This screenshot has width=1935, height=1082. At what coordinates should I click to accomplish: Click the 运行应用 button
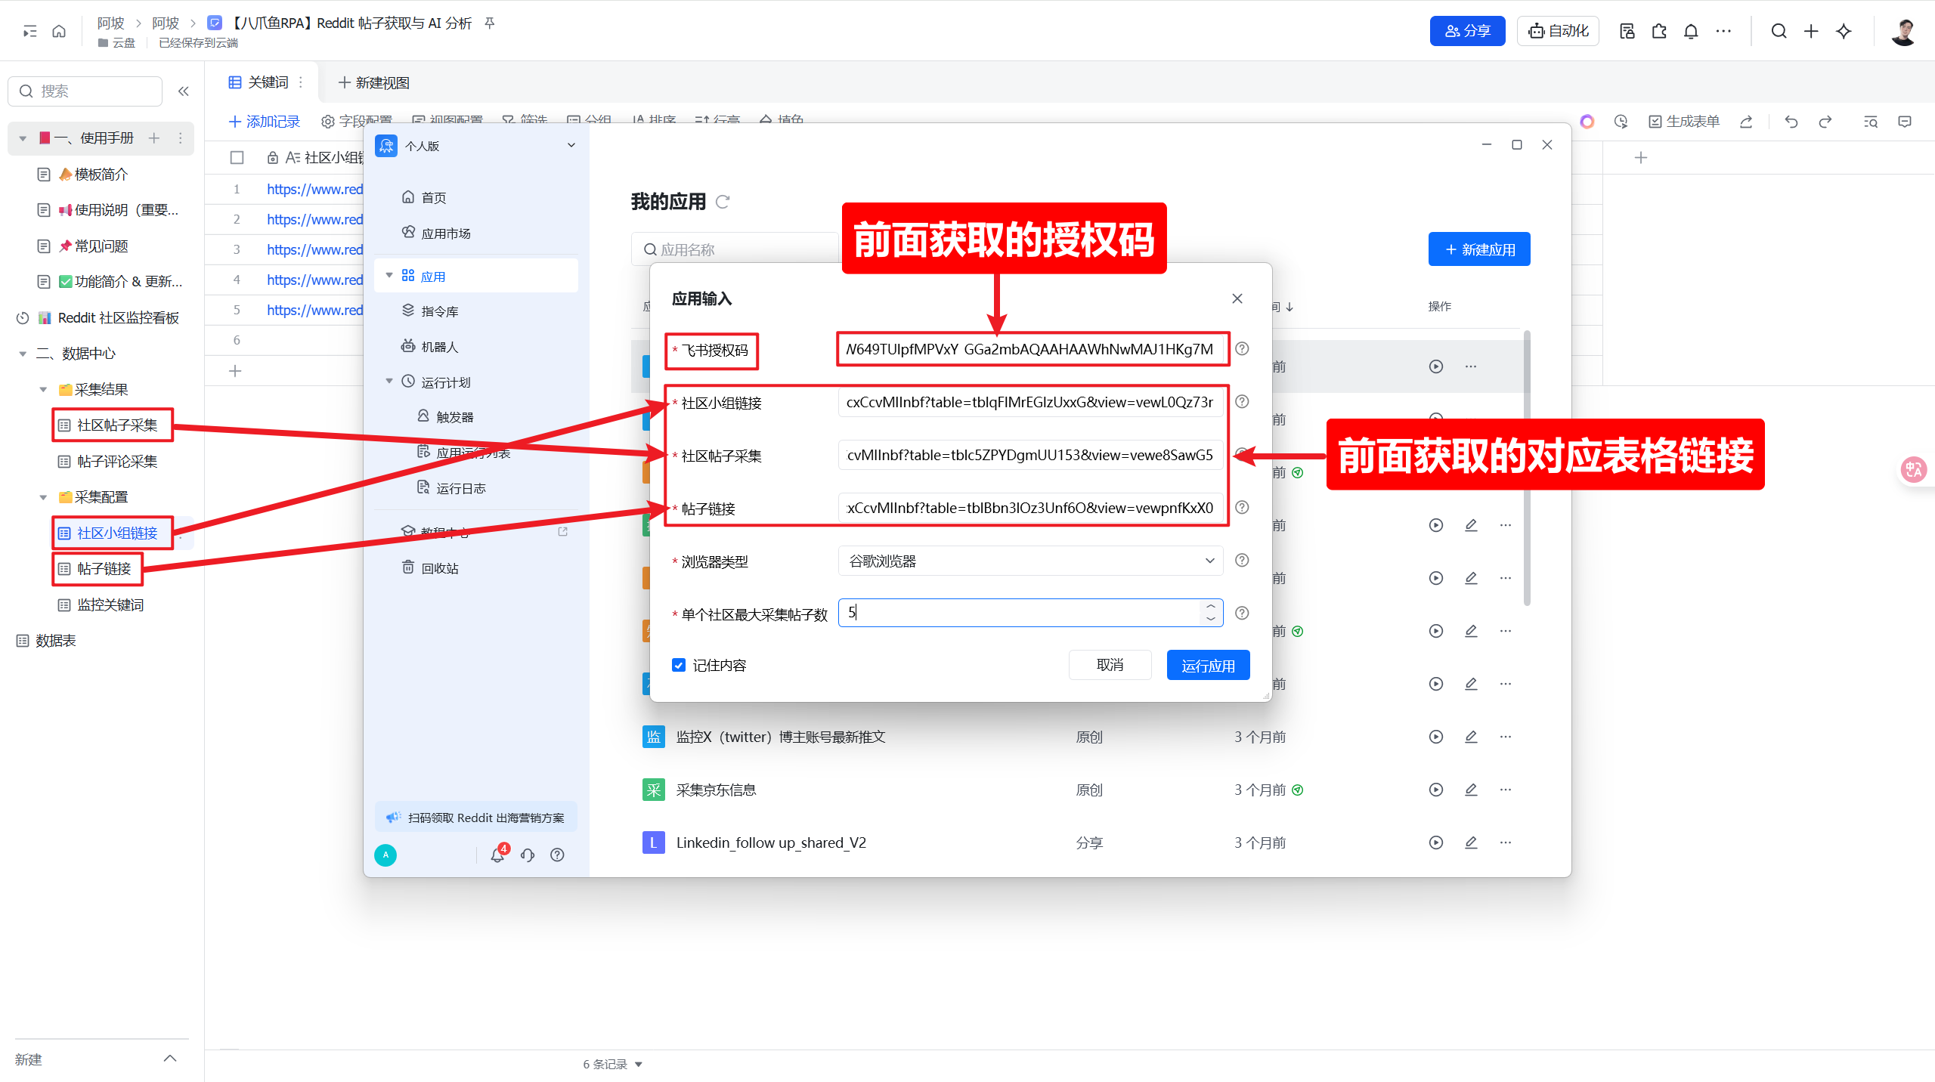[x=1207, y=665]
